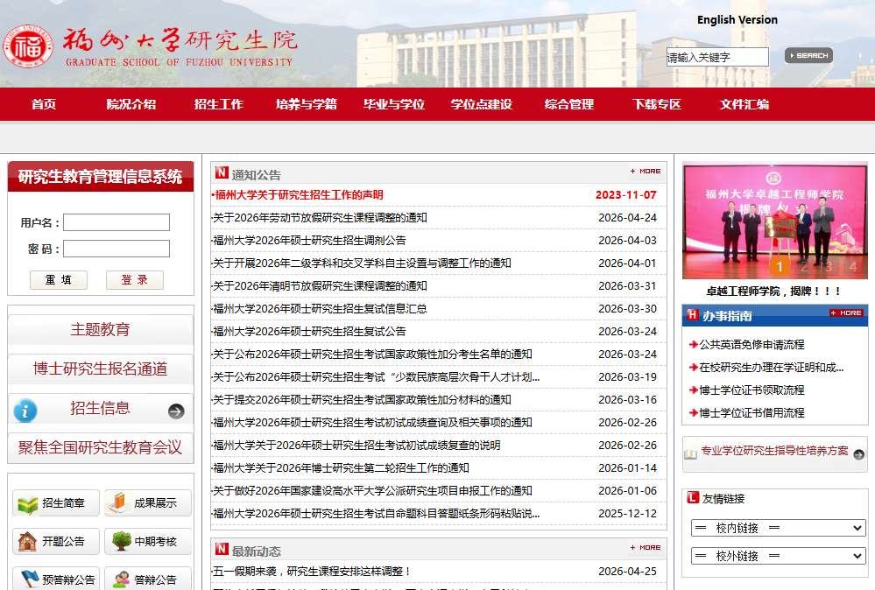The width and height of the screenshot is (875, 590).
Task: Open the 文件汇编 menu
Action: tap(744, 104)
